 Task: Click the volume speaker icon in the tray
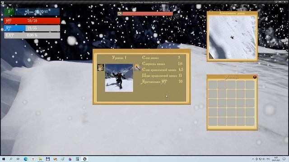click(x=263, y=159)
